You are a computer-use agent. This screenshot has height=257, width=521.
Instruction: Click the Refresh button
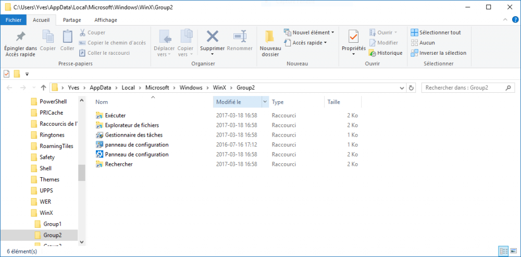pos(411,88)
